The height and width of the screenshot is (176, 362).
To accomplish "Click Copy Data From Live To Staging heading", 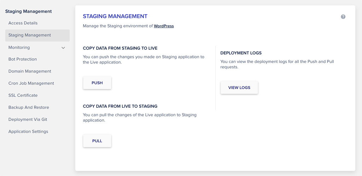I will point(120,106).
